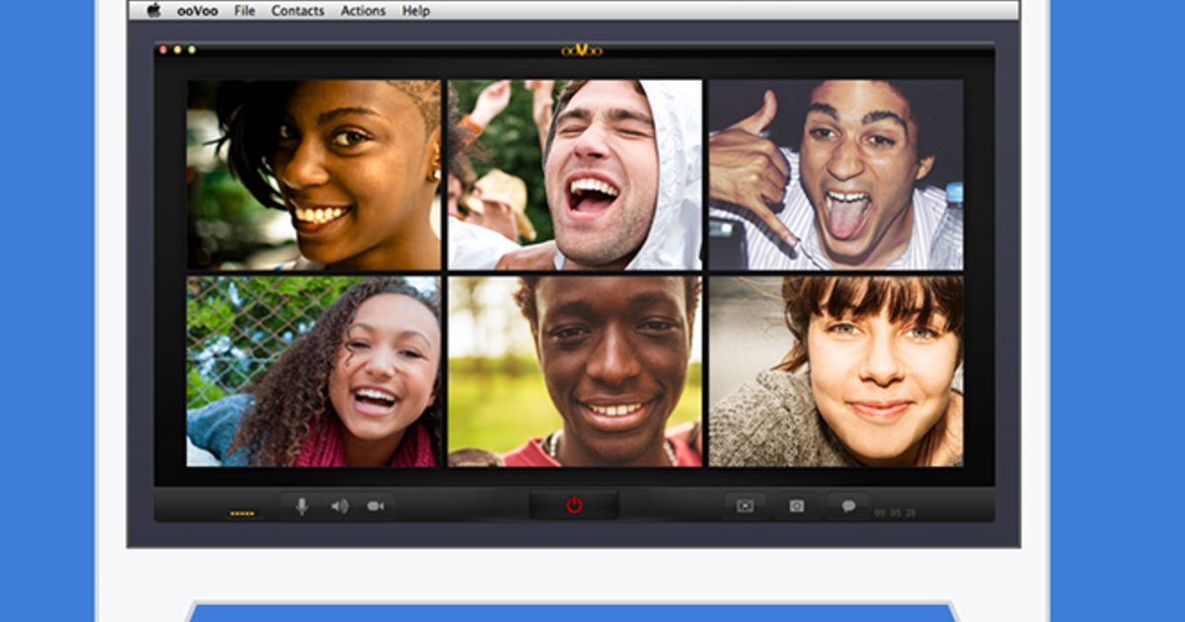Select the video of man in white hood
1185x622 pixels.
point(575,175)
